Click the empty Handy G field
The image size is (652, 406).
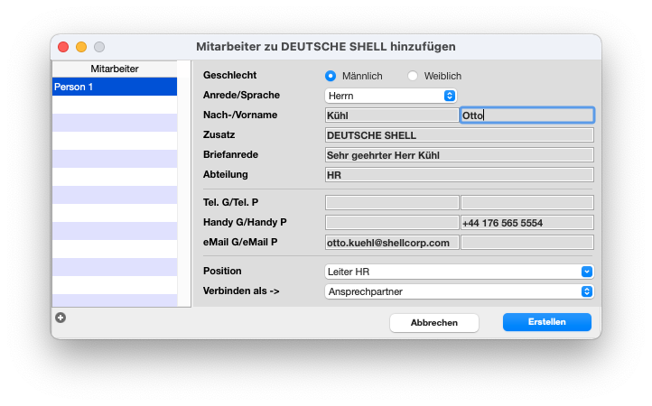pos(392,223)
